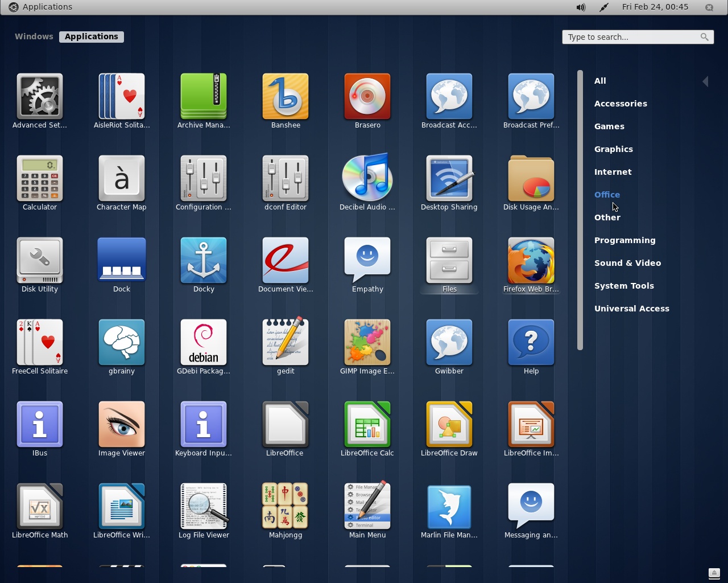Filter by Programming category
The image size is (728, 583).
[x=625, y=240]
